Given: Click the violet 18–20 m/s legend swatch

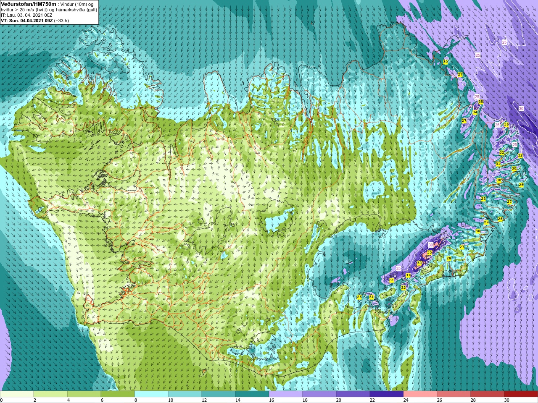Looking at the screenshot, I should (x=319, y=394).
